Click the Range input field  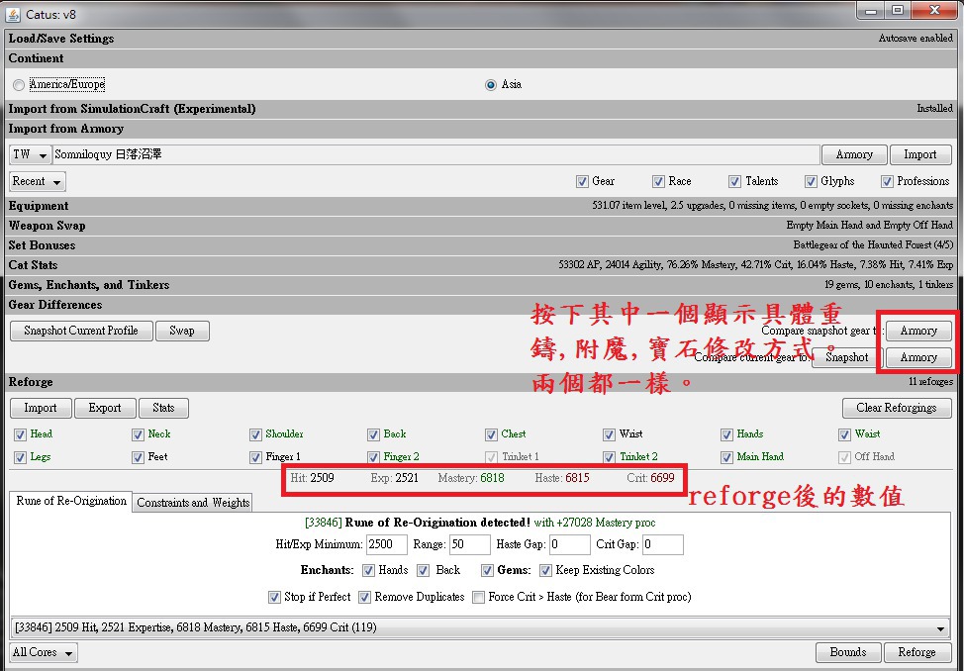(470, 545)
